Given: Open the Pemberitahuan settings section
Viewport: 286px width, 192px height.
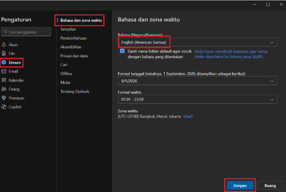Looking at the screenshot, I should 74,38.
